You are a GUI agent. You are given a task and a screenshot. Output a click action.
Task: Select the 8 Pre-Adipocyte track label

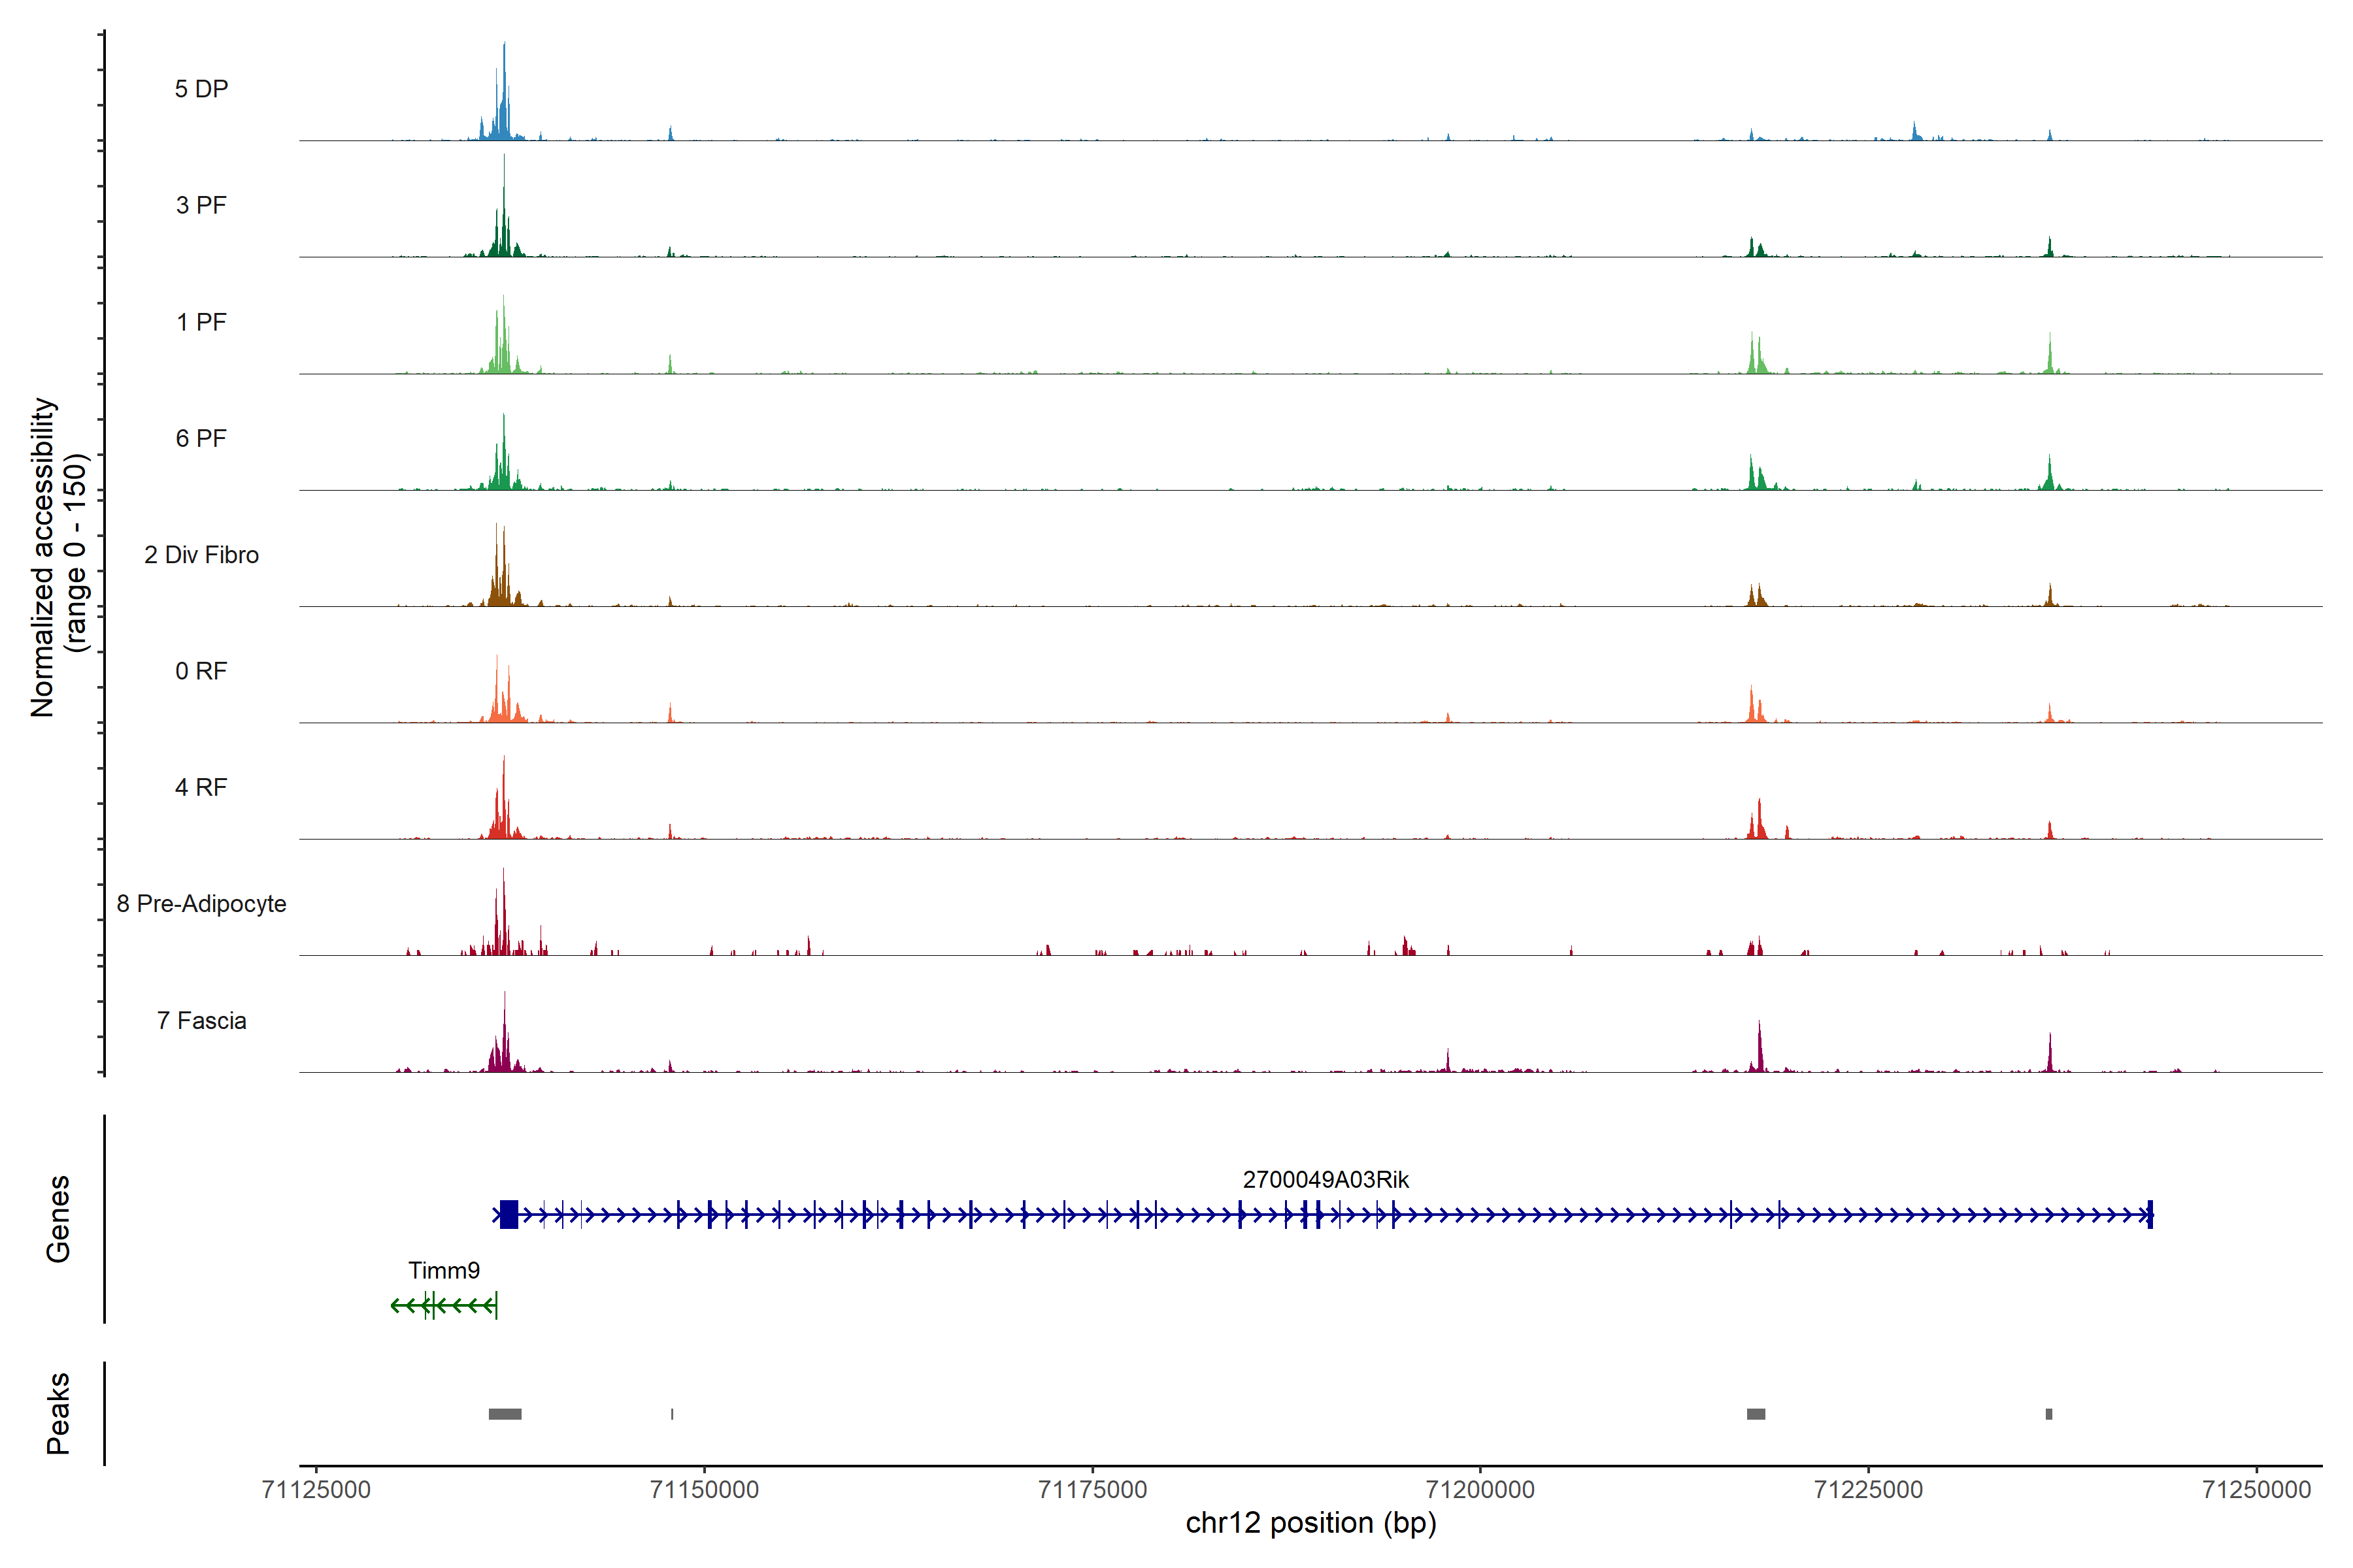[x=201, y=904]
